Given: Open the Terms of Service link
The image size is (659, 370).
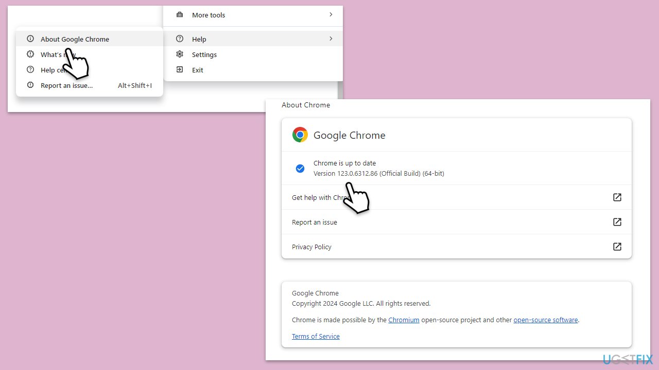Looking at the screenshot, I should pyautogui.click(x=316, y=337).
